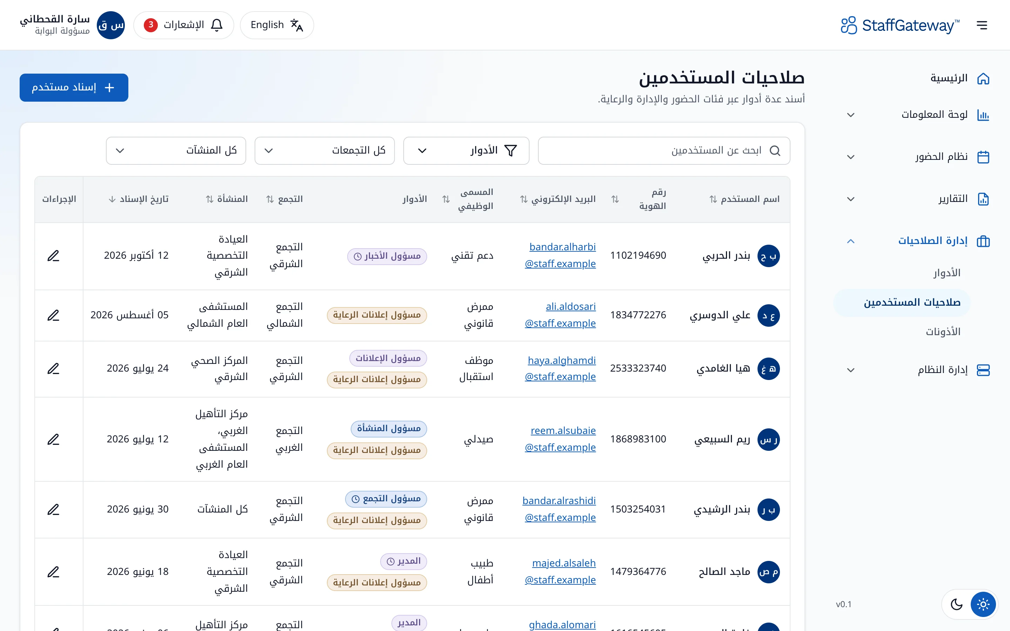Select صلاحيات المستخدمين submenu item

pyautogui.click(x=902, y=303)
